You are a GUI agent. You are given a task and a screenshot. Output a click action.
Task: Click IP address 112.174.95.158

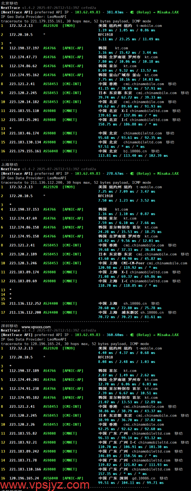tap(24, 236)
